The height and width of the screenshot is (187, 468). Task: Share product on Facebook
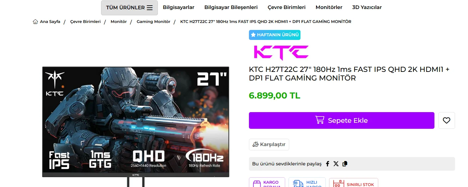[x=327, y=164]
